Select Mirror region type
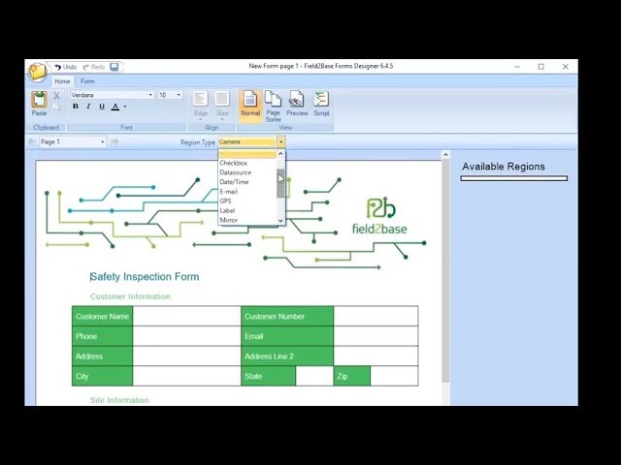Image resolution: width=621 pixels, height=465 pixels. [246, 220]
